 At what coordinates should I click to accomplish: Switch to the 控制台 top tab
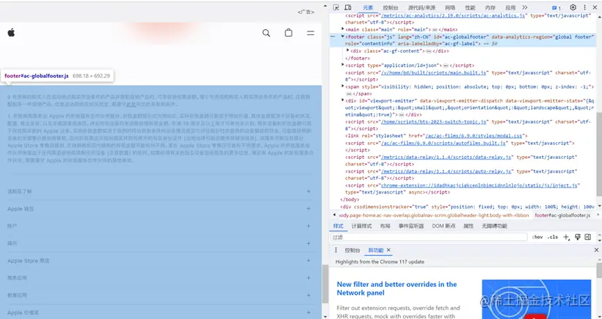(x=390, y=8)
